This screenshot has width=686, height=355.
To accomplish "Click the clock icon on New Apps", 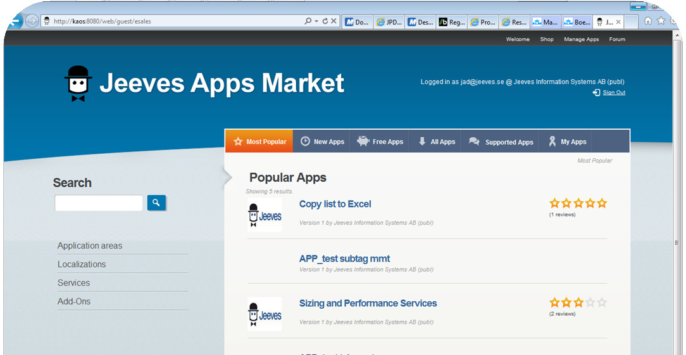I will 305,141.
